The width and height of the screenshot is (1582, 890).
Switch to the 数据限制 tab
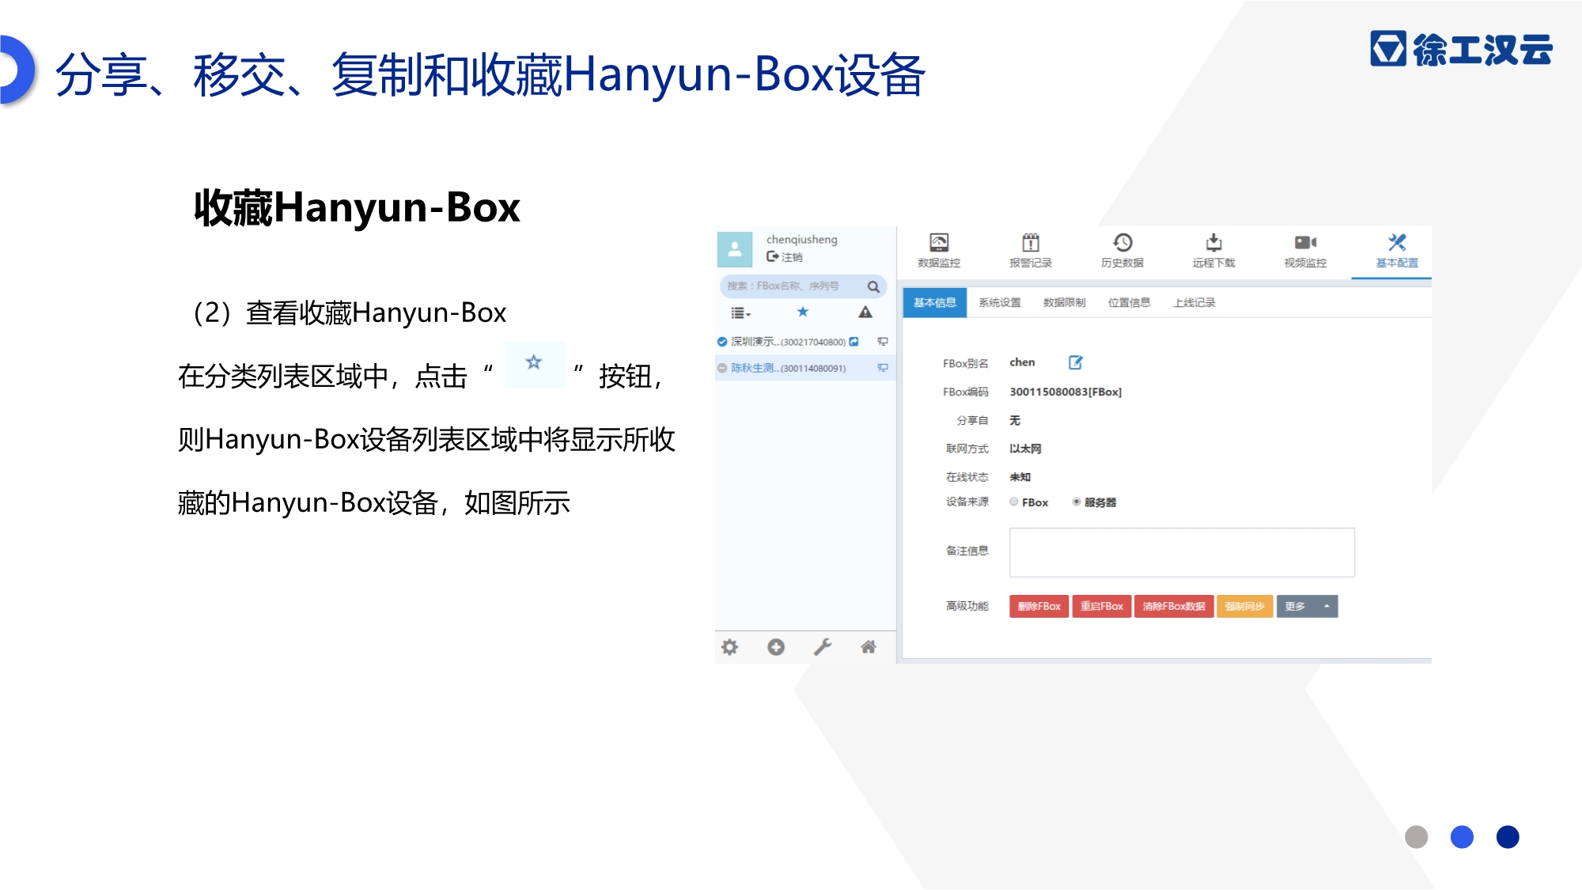(1065, 302)
